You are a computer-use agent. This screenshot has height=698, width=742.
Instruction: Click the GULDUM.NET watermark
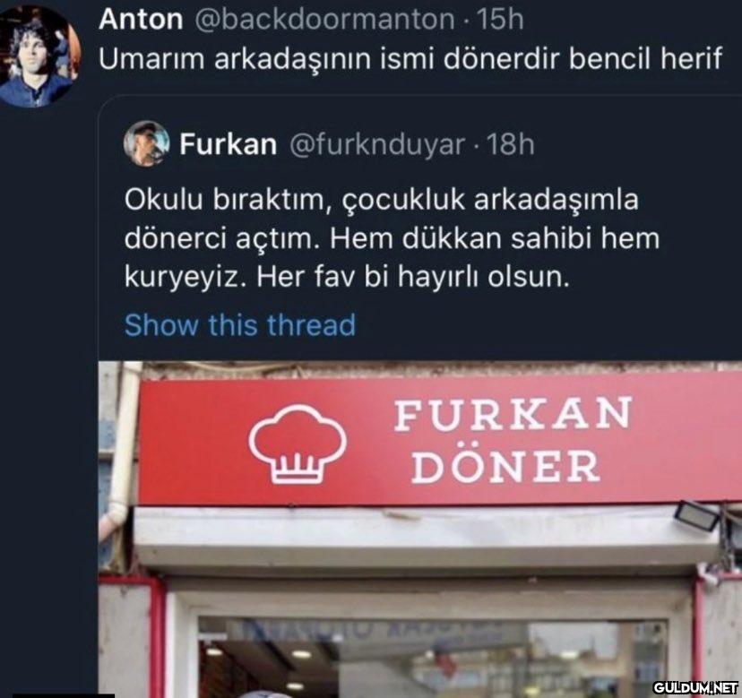coord(695,686)
